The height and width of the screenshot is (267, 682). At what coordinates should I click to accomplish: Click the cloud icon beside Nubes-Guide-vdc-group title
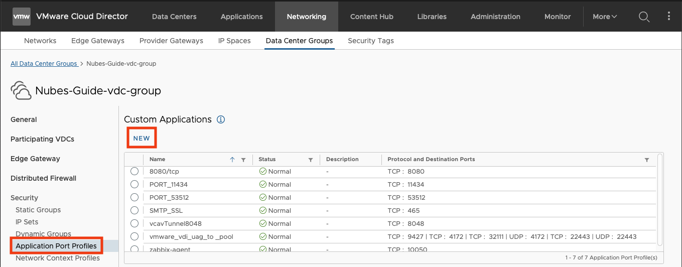pyautogui.click(x=21, y=91)
